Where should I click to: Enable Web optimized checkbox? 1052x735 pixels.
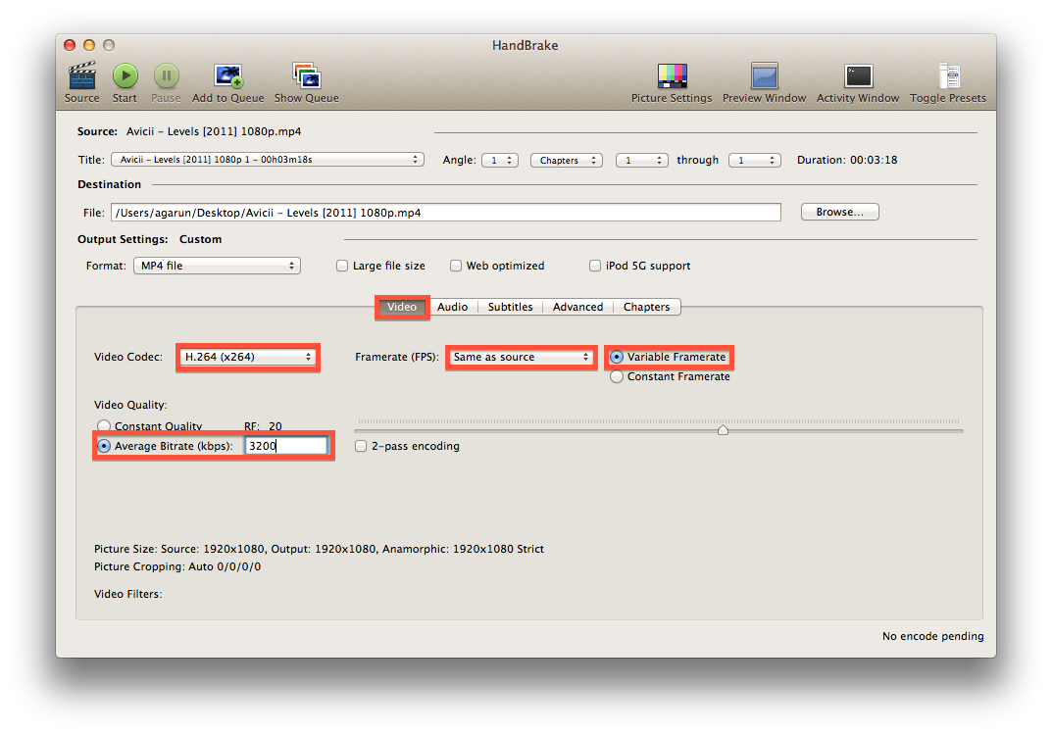456,266
